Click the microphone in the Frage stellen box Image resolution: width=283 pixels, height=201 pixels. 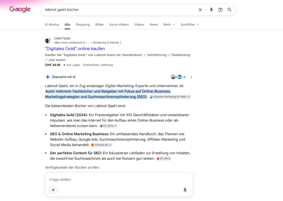click(x=185, y=190)
